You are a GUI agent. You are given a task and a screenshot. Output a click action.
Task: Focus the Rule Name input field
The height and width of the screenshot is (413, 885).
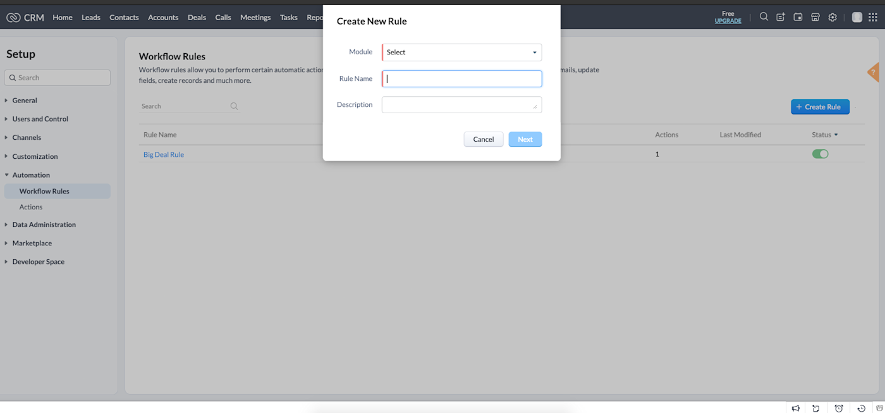(461, 78)
